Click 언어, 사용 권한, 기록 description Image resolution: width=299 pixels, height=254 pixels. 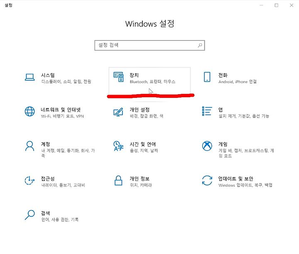coord(60,220)
